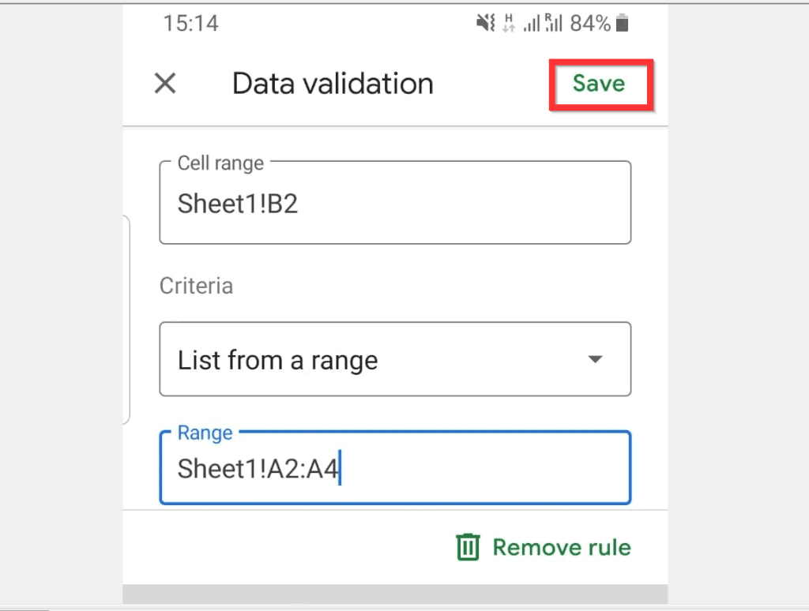Select the first signal strength bars icon
The height and width of the screenshot is (611, 809).
click(532, 23)
